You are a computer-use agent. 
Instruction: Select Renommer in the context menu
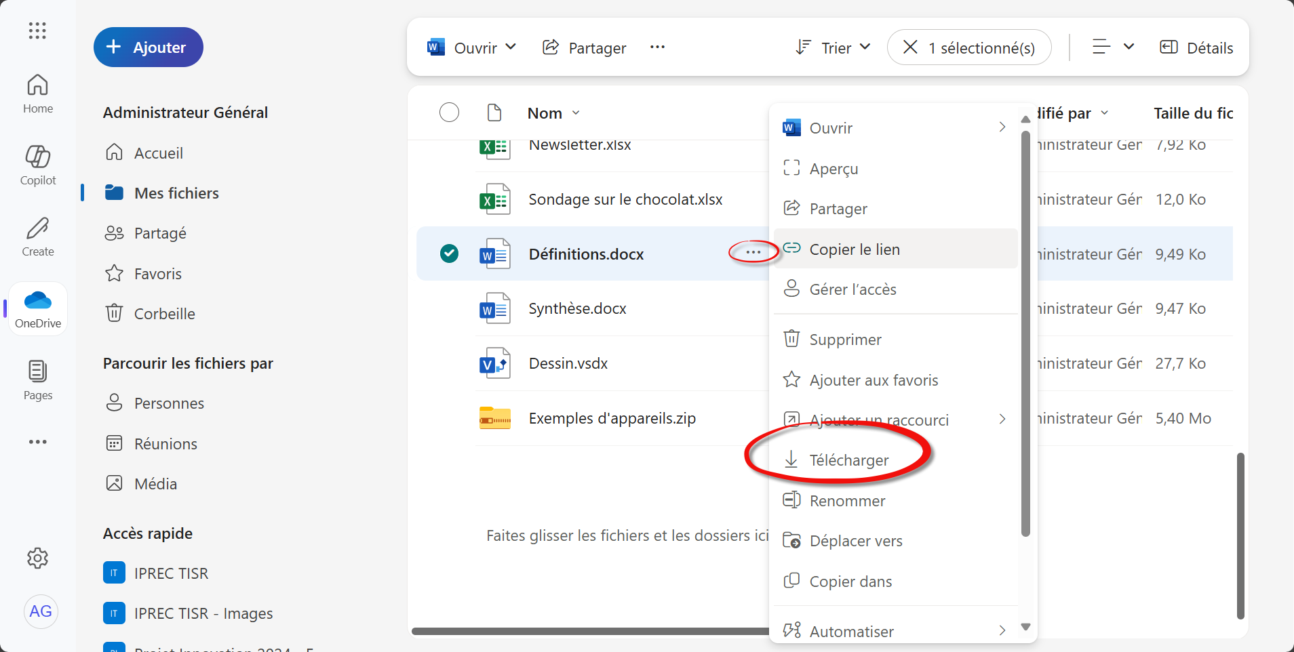[847, 501]
